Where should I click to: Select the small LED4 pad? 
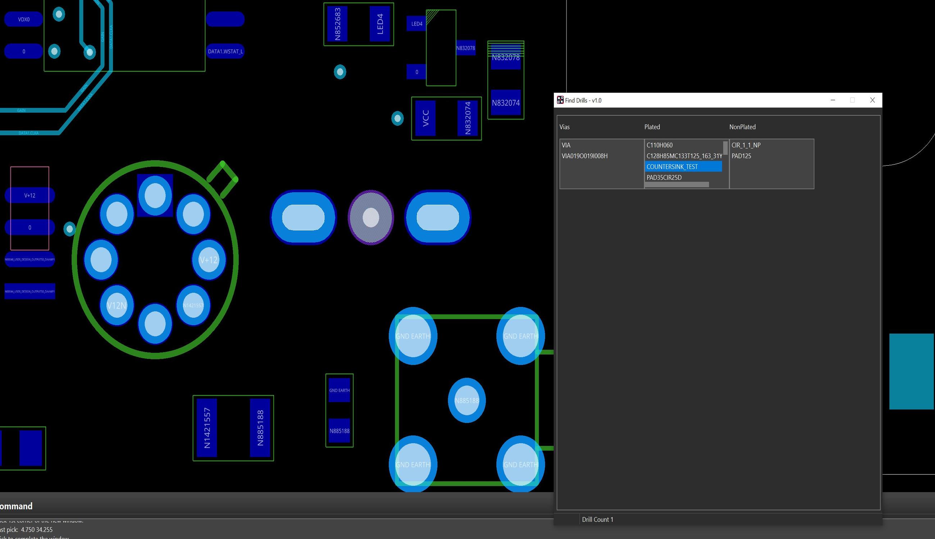417,24
